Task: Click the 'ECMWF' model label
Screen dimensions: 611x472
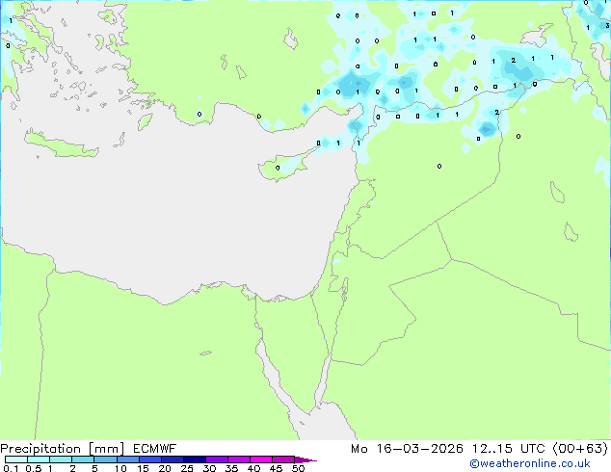Action: click(x=154, y=449)
